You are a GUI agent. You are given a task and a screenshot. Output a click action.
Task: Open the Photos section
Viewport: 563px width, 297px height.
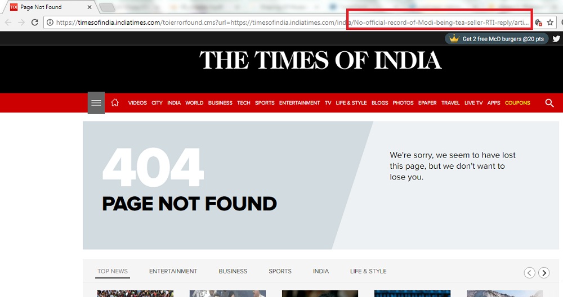[403, 102]
